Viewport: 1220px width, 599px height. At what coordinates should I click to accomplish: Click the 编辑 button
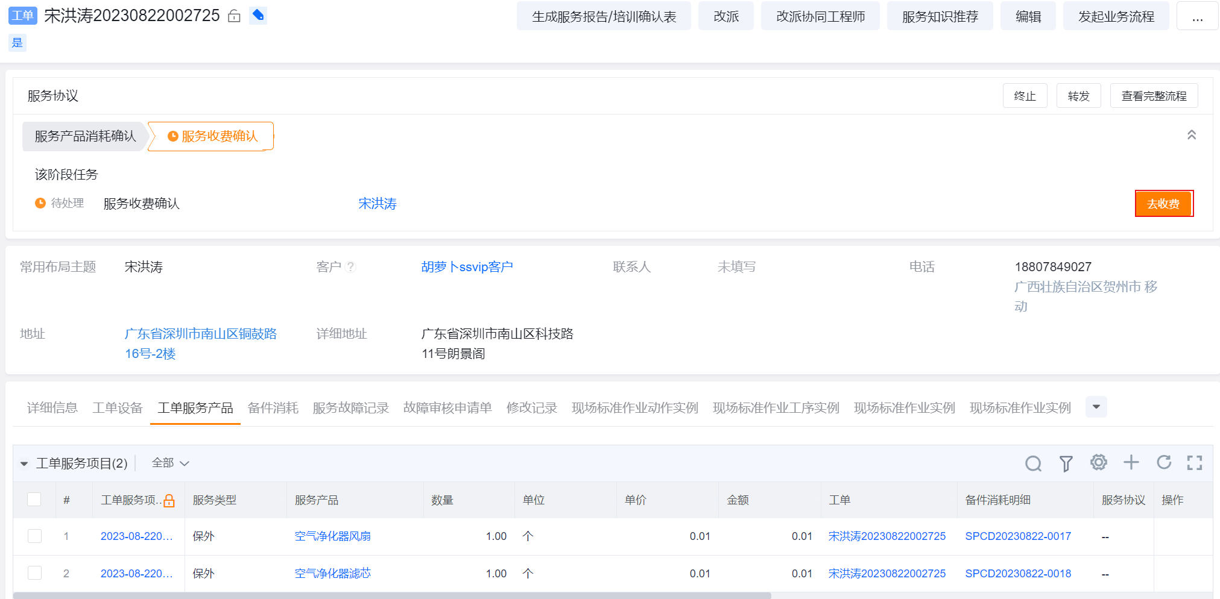(x=1028, y=16)
